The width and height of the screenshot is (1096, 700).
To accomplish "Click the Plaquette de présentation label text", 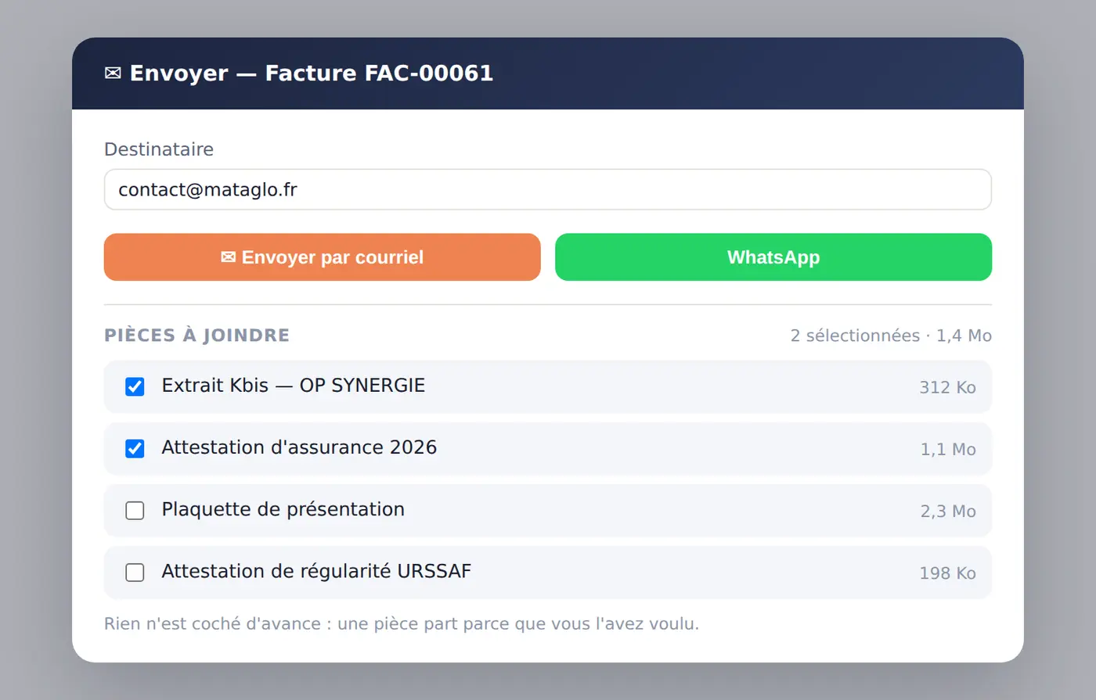I will point(283,509).
